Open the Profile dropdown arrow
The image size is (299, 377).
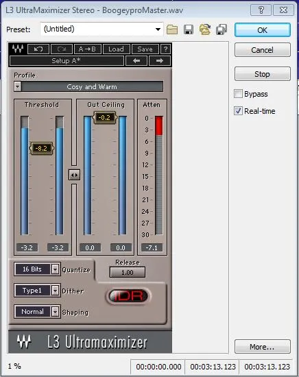(17, 86)
